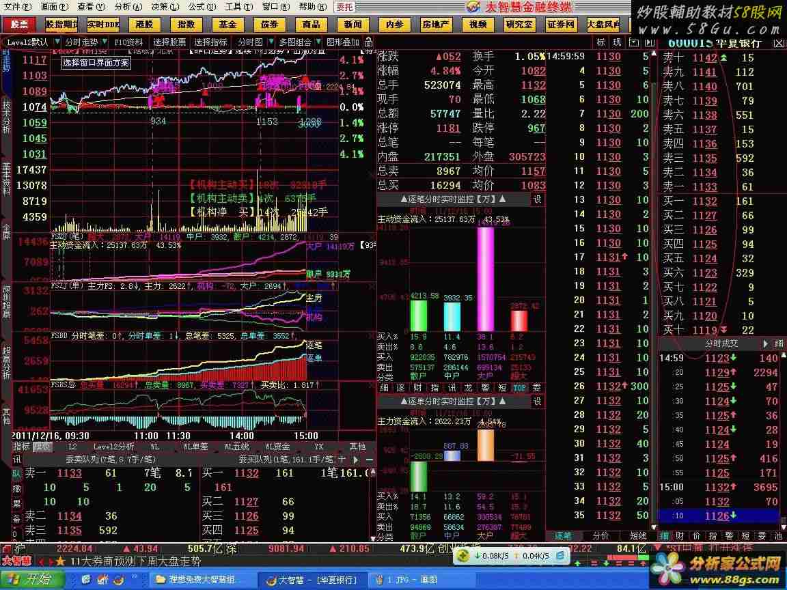Click the red left arrow in the news ticker
The height and width of the screenshot is (590, 787).
[x=41, y=561]
